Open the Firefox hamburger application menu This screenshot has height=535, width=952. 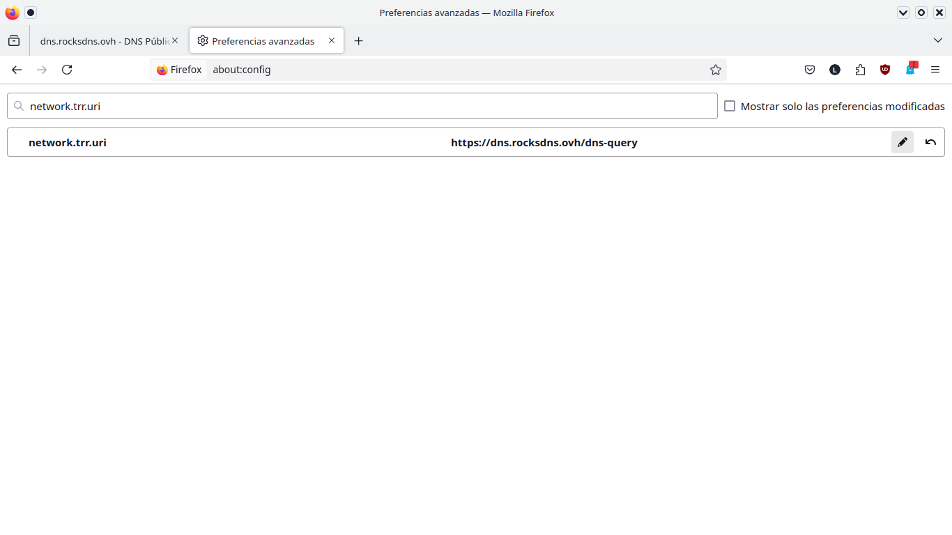click(935, 70)
